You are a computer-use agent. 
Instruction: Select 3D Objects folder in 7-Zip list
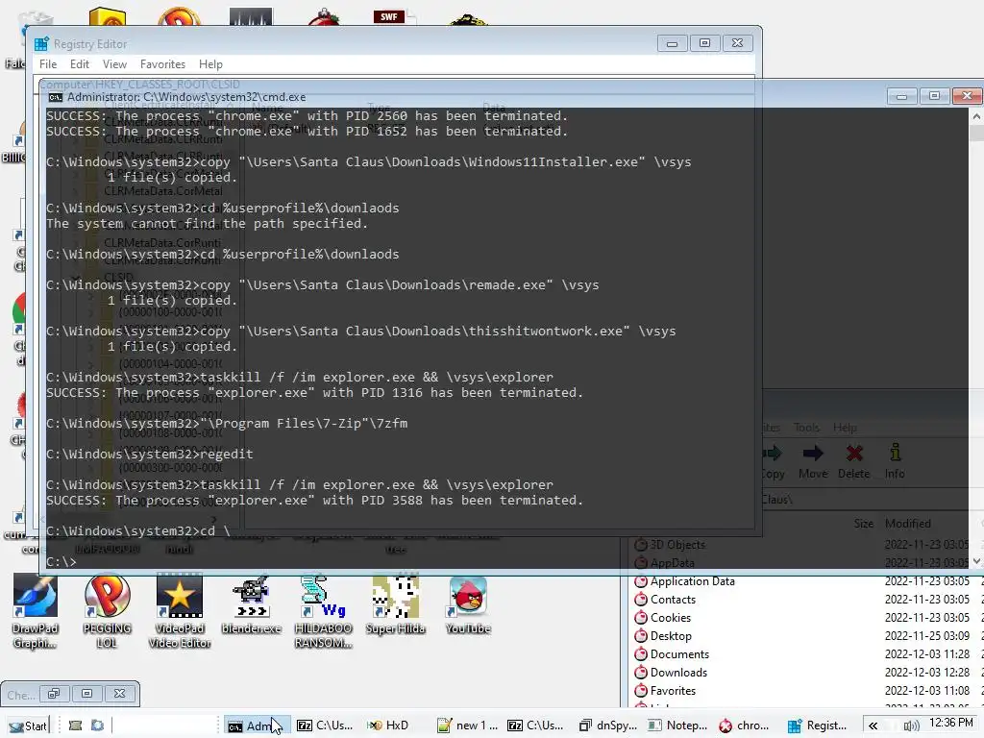click(677, 545)
